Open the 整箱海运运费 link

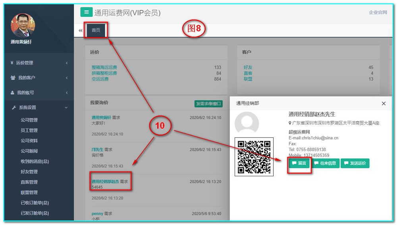[x=104, y=67]
